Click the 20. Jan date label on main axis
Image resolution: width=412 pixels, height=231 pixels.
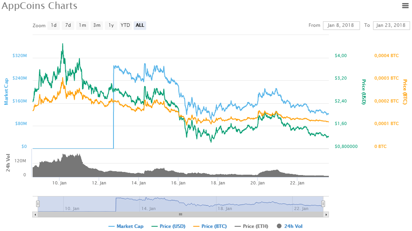[x=257, y=183]
